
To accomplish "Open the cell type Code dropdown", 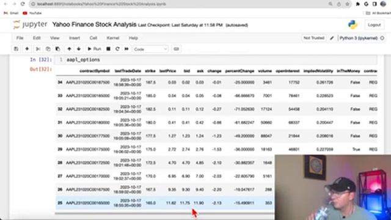I will [x=150, y=49].
